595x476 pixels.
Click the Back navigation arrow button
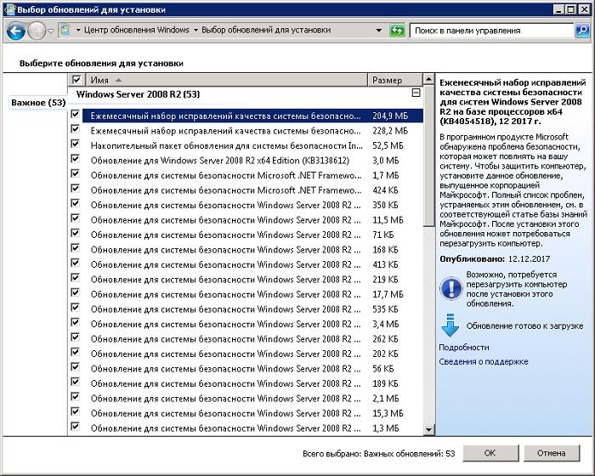click(x=16, y=31)
